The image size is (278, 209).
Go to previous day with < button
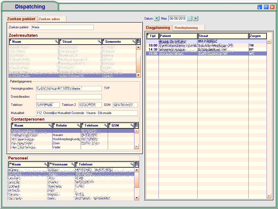pos(157,19)
